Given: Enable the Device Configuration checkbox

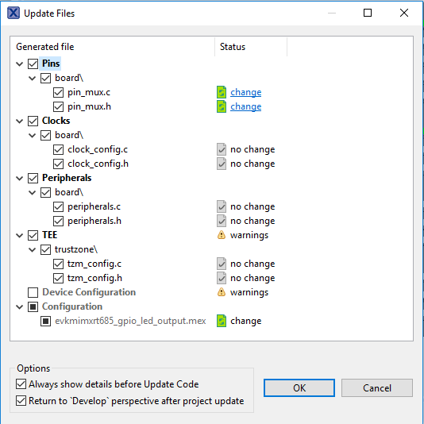Looking at the screenshot, I should [x=33, y=292].
